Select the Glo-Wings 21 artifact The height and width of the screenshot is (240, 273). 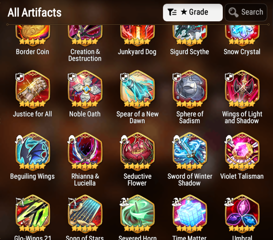click(x=33, y=213)
